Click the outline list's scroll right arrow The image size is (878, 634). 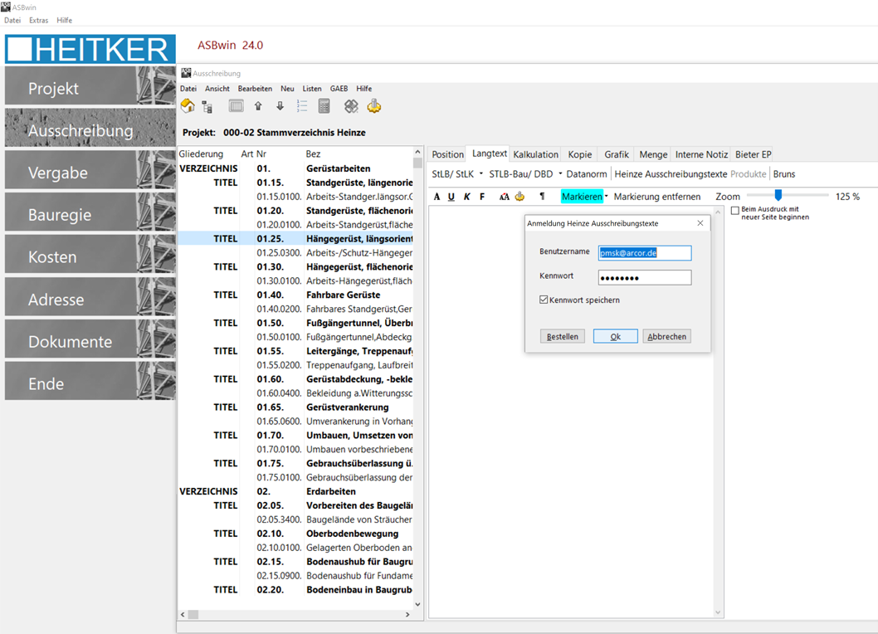407,614
